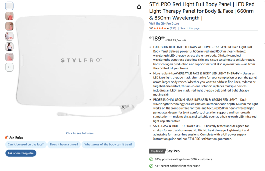Select the third product thumbnail

pos(9,26)
